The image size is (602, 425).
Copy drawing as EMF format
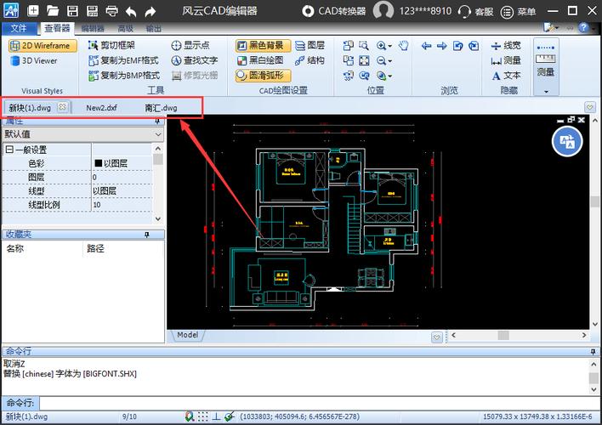(123, 60)
